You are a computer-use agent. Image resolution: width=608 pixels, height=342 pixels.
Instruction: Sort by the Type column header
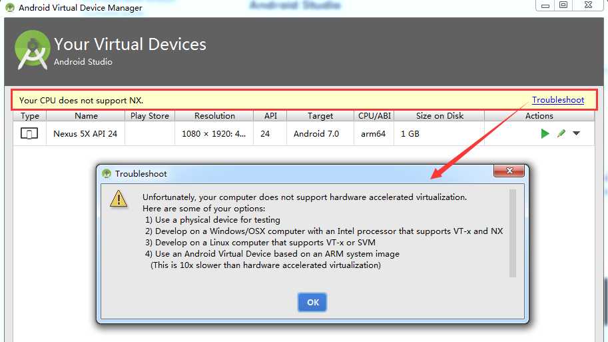(30, 116)
